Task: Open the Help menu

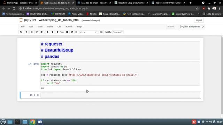Action: click(79, 27)
